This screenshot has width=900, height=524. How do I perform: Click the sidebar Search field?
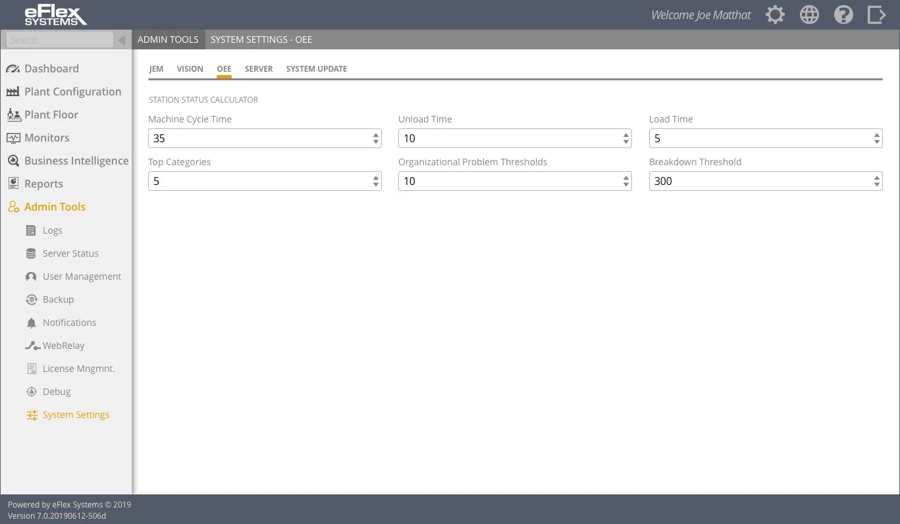(59, 40)
